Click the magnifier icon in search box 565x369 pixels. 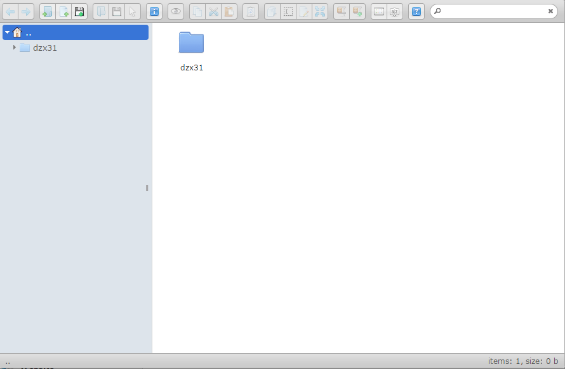[437, 11]
